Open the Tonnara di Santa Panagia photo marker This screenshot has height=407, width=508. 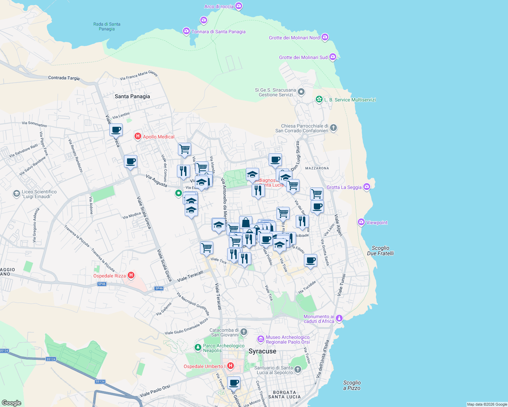tap(186, 31)
